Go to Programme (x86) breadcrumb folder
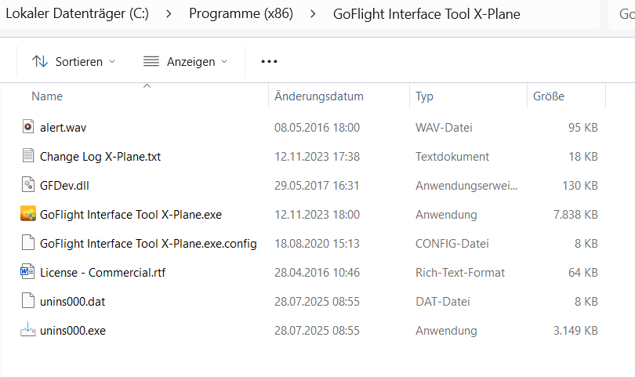635x377 pixels. click(x=241, y=14)
